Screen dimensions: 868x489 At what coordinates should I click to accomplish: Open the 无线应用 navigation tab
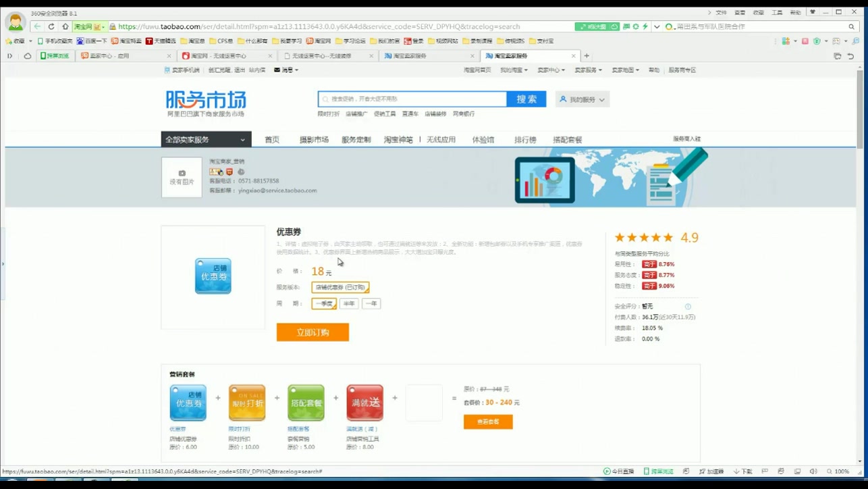pyautogui.click(x=441, y=140)
